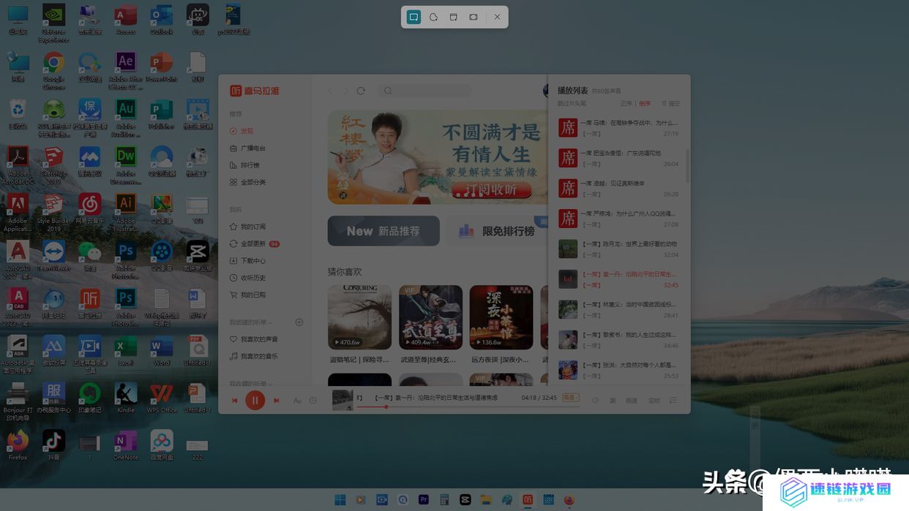909x511 pixels.
Task: Open 我喜欢的声音 playlist
Action: (x=253, y=339)
